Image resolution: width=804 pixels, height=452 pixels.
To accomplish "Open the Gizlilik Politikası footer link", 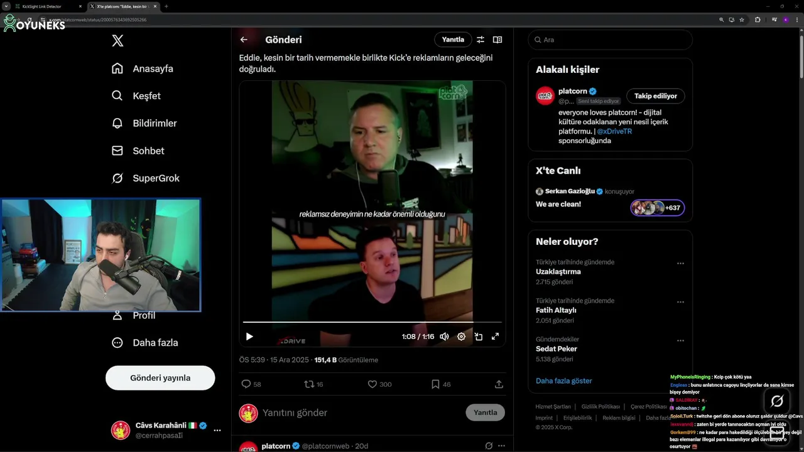I will tap(600, 407).
